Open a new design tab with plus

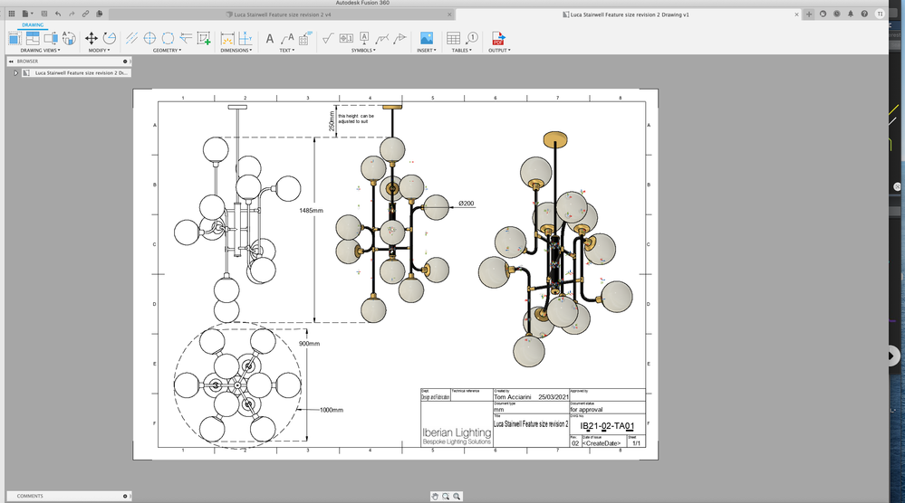coord(809,14)
